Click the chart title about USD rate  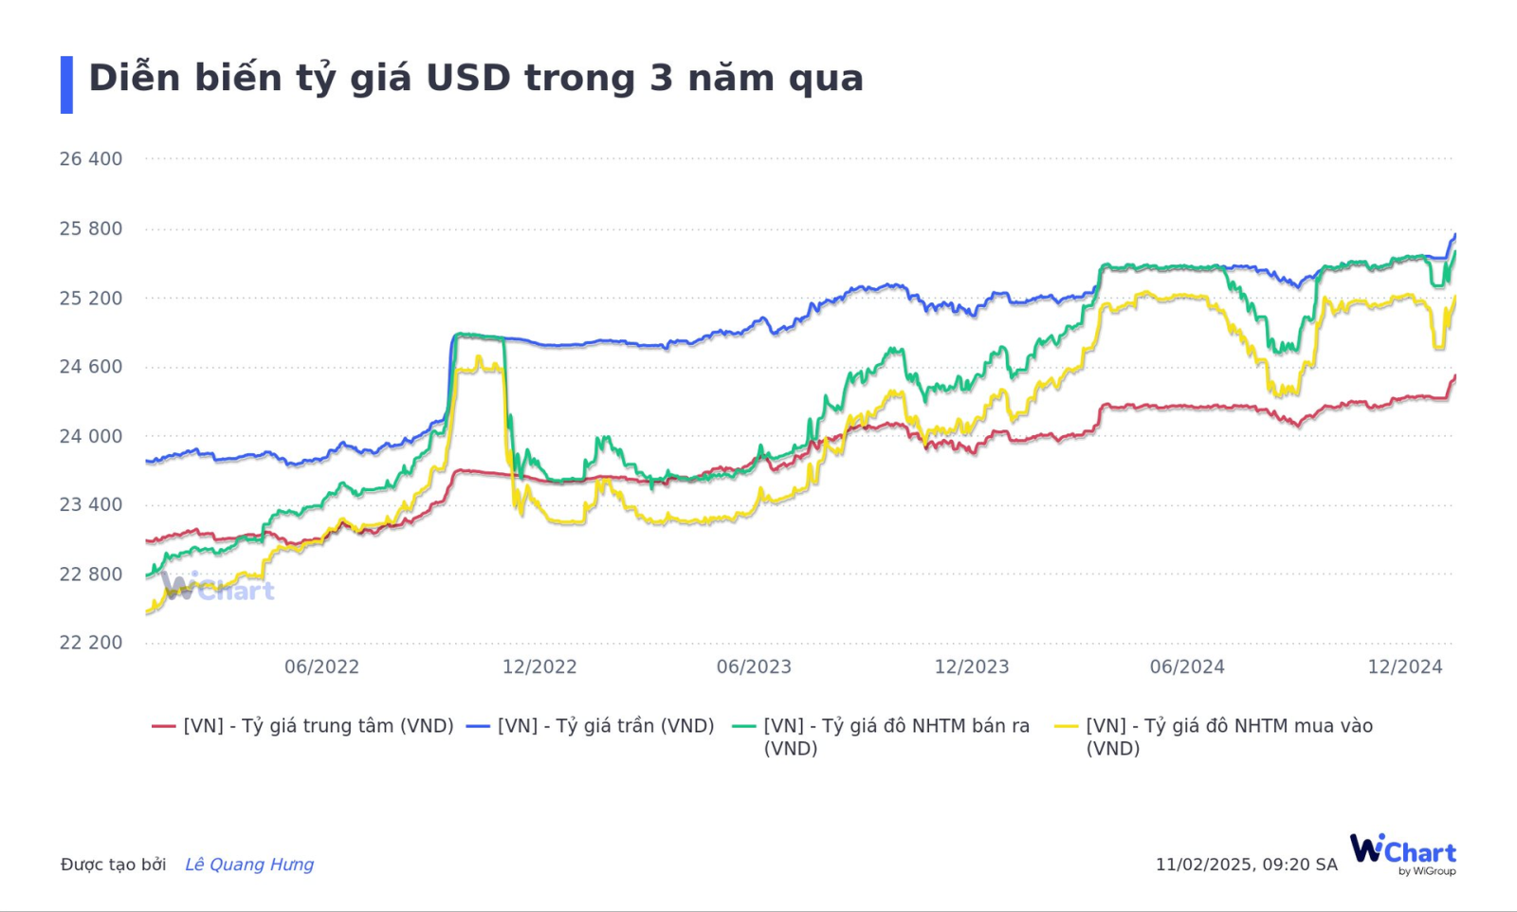point(476,78)
